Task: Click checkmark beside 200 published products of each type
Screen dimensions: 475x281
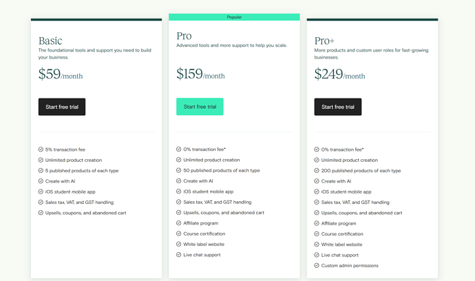Action: [317, 171]
